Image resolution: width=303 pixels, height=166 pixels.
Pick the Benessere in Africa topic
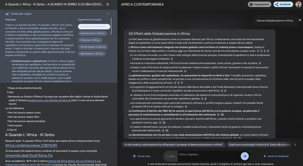pos(92,54)
